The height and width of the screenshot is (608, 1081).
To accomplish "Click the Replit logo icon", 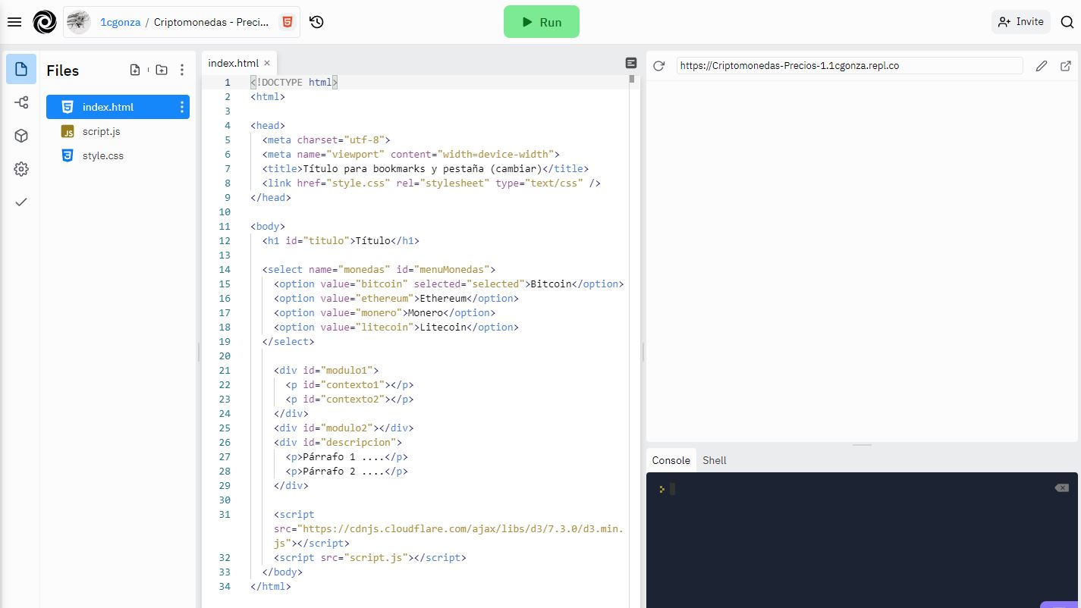I will [45, 22].
